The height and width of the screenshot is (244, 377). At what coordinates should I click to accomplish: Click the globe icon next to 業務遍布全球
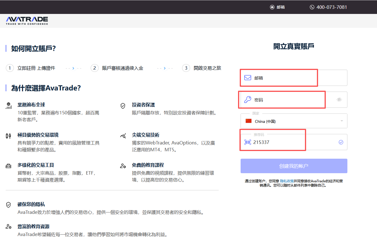click(9, 106)
